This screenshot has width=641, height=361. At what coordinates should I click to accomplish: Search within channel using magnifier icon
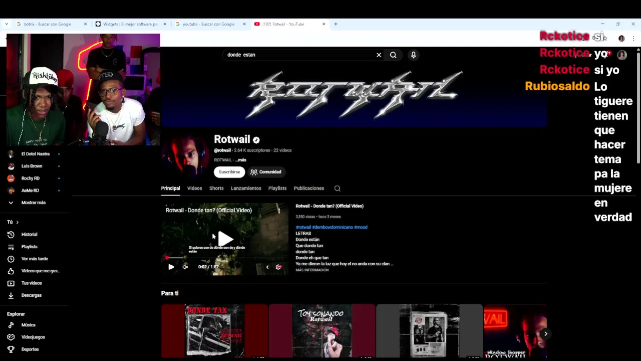[x=337, y=189]
